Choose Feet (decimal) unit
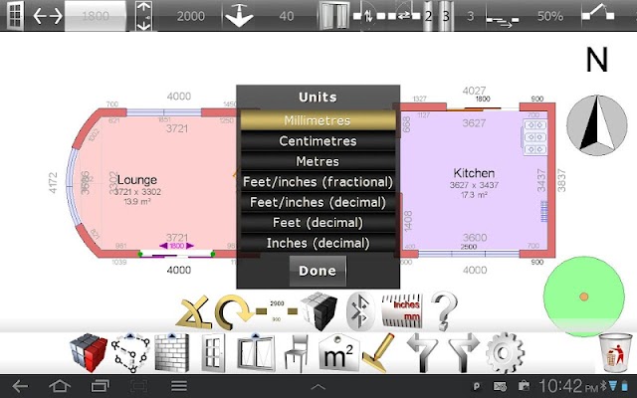637x398 pixels. coord(318,222)
